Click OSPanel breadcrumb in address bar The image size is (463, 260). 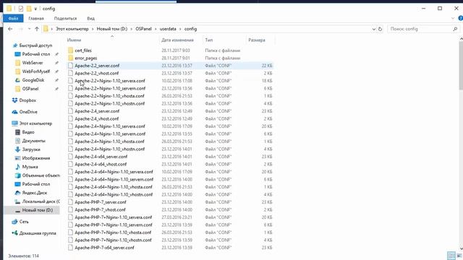pyautogui.click(x=143, y=29)
